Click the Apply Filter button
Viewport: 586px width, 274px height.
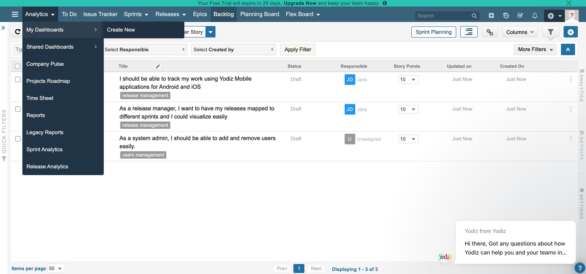pyautogui.click(x=298, y=49)
